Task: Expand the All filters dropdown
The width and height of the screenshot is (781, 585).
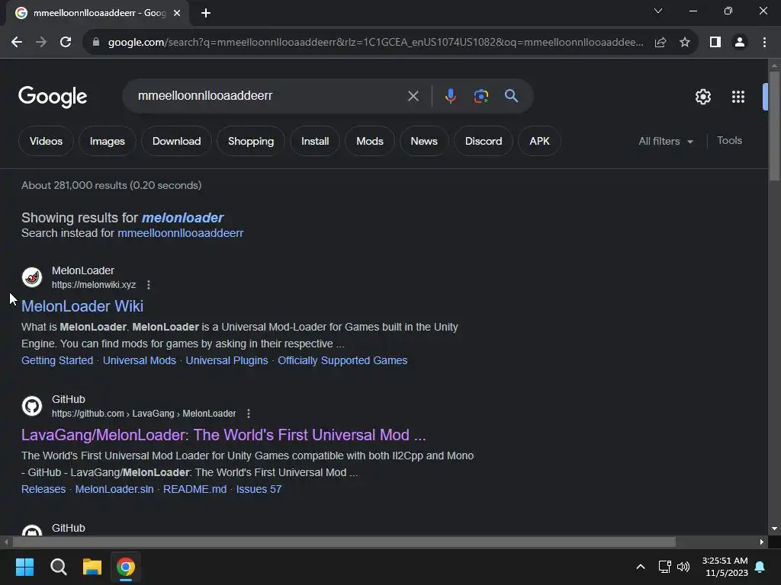Action: point(665,141)
